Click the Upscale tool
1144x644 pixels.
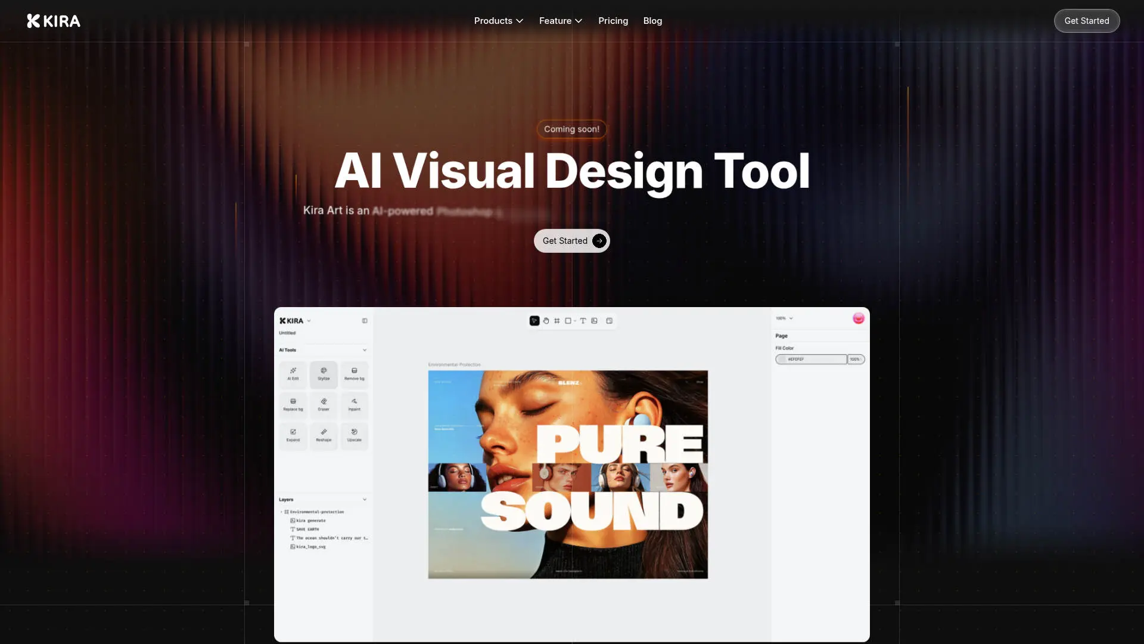[x=355, y=435]
